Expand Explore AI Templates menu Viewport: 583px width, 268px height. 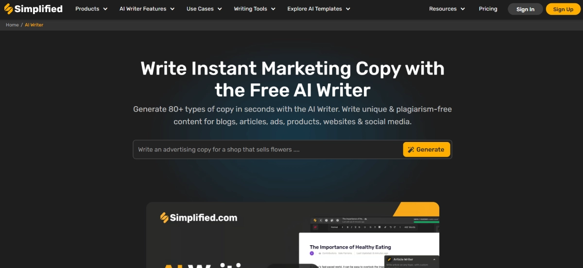click(319, 9)
